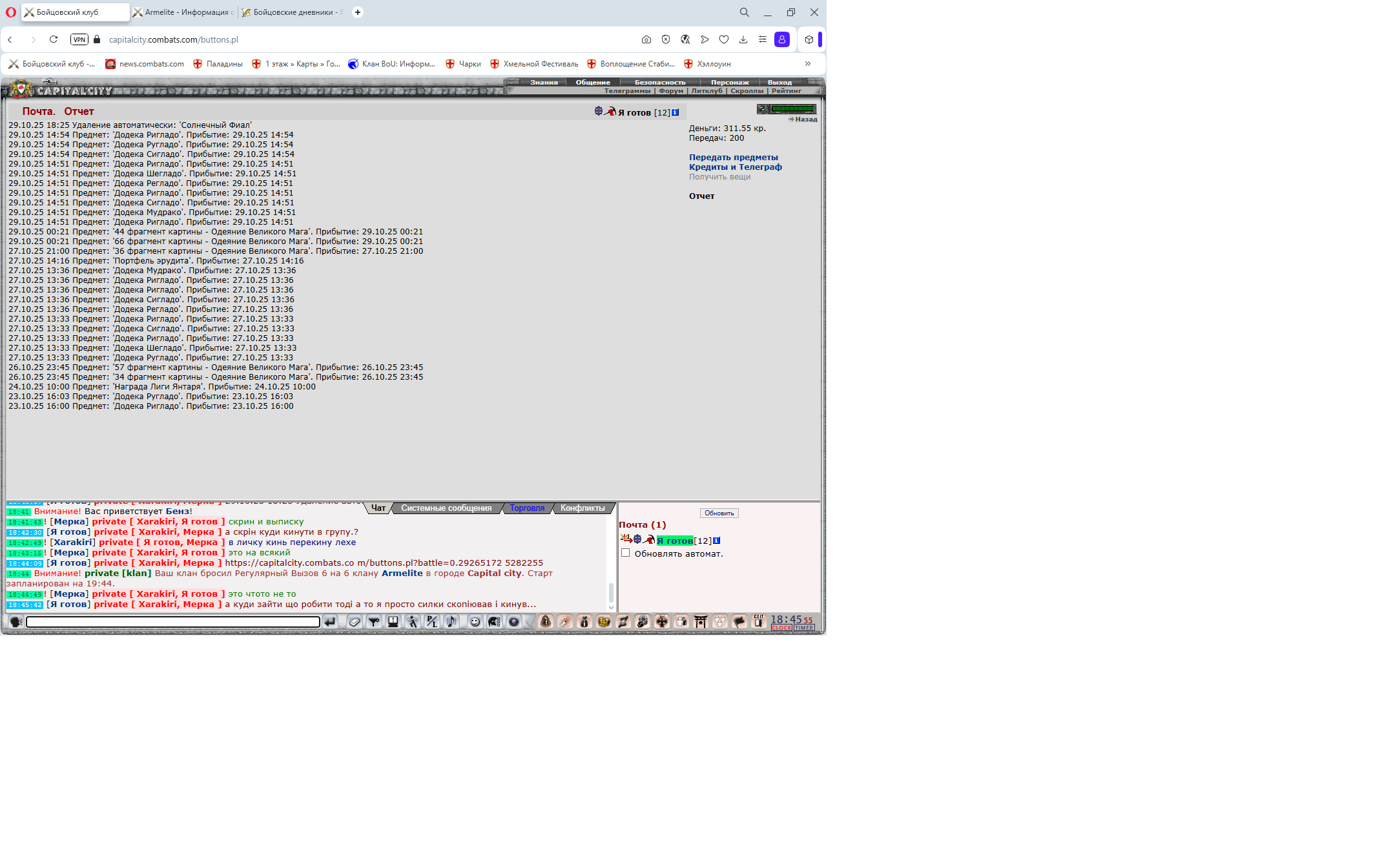Click the eraser clear-chat icon
Image resolution: width=1382 pixels, height=868 pixels.
pyautogui.click(x=355, y=622)
